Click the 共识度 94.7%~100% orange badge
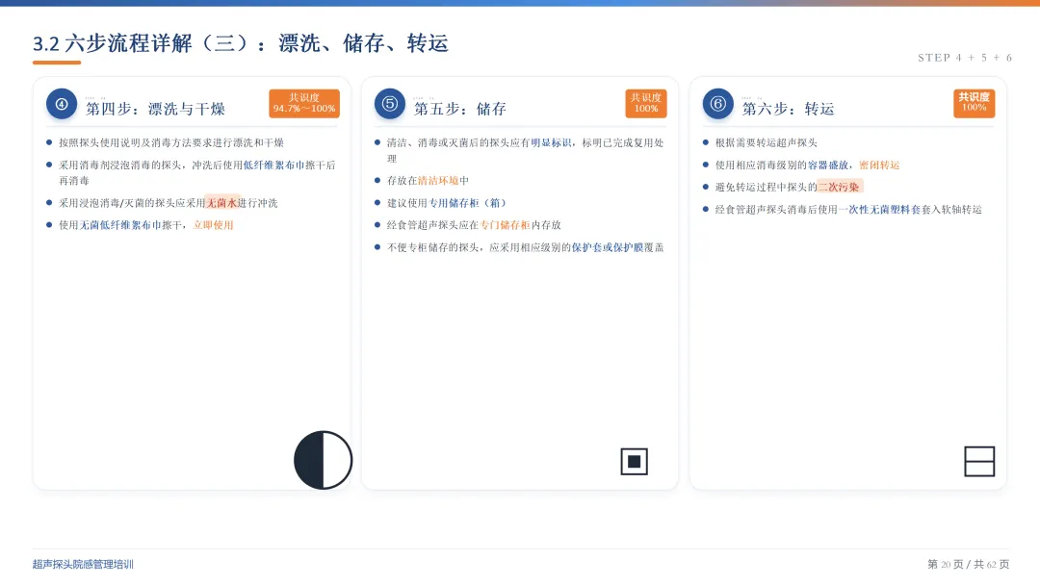Image resolution: width=1040 pixels, height=585 pixels. click(x=304, y=103)
